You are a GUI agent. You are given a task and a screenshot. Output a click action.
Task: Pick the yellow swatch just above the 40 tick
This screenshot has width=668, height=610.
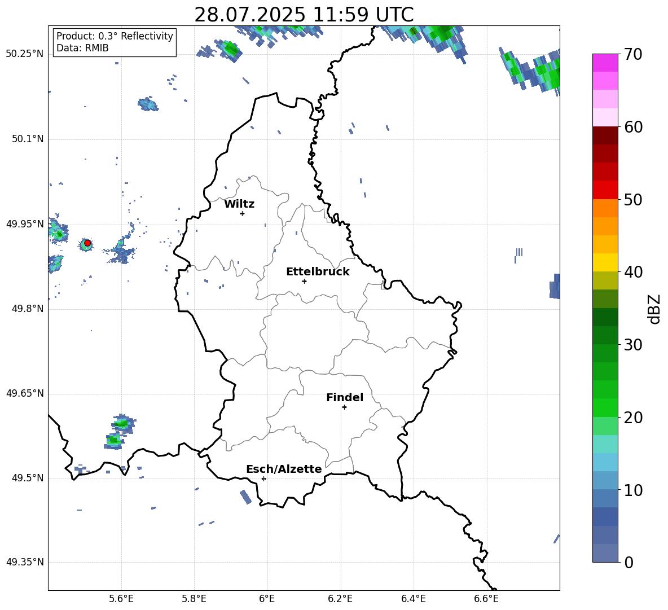tap(605, 262)
